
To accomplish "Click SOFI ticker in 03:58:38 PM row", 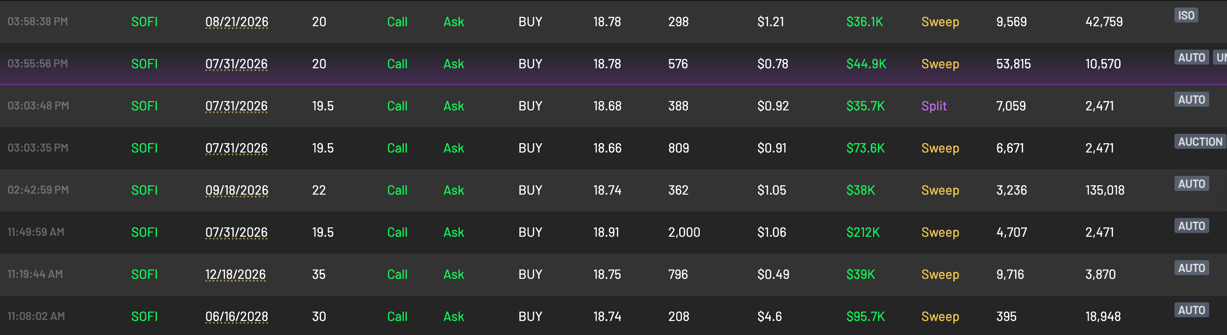I will (x=144, y=22).
